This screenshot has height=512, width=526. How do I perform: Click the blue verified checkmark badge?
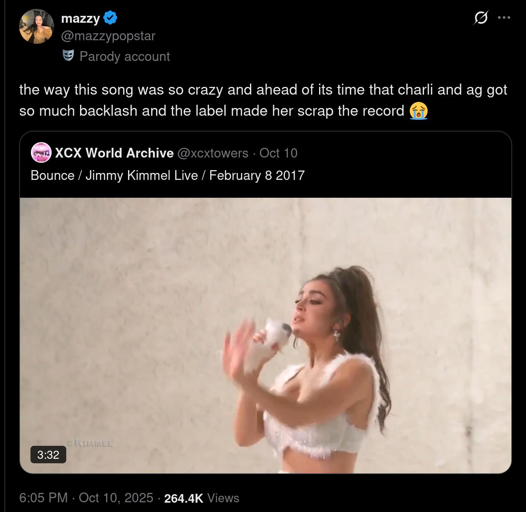[x=111, y=18]
